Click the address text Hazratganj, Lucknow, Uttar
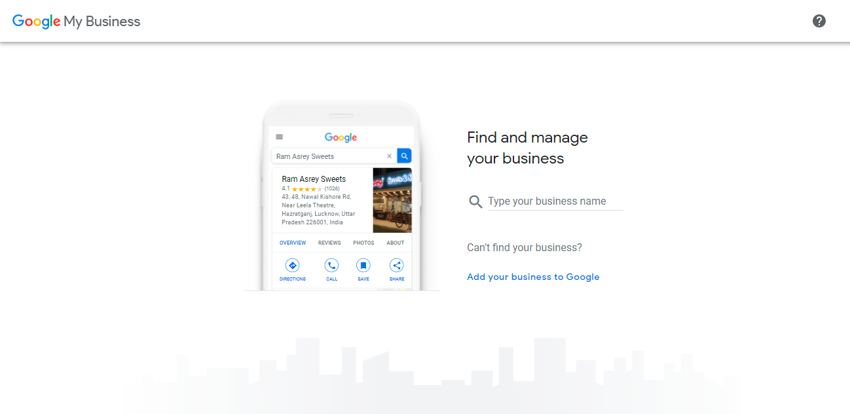The image size is (850, 414). coord(318,214)
